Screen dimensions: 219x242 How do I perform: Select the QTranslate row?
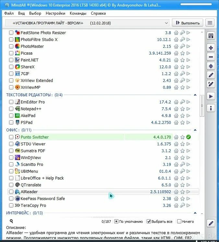(103, 185)
